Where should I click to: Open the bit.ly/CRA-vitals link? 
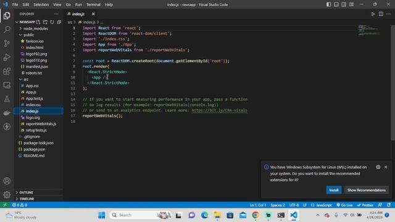point(219,110)
